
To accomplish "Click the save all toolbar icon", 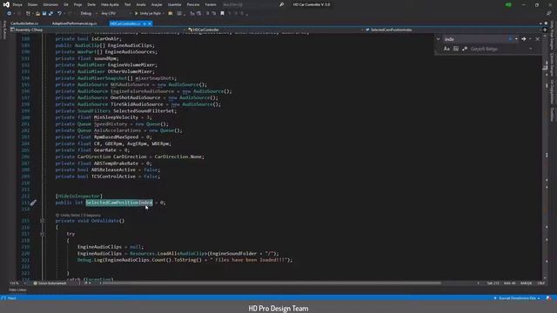I will 50,14.
